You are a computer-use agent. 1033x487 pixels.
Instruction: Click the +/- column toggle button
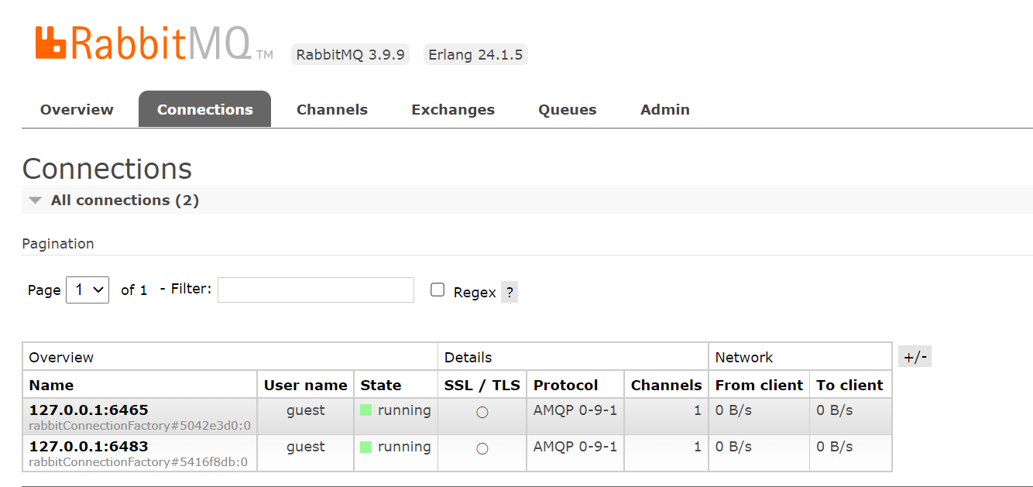[x=915, y=357]
